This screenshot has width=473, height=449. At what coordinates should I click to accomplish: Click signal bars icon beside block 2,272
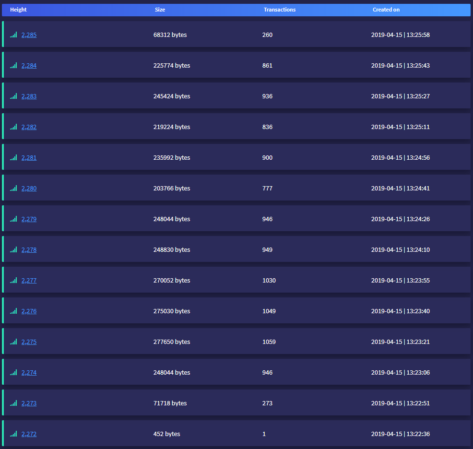pos(13,434)
